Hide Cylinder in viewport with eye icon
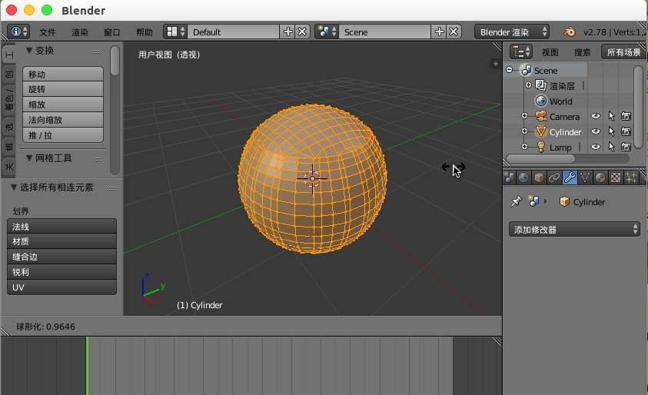Image resolution: width=648 pixels, height=395 pixels. tap(596, 132)
